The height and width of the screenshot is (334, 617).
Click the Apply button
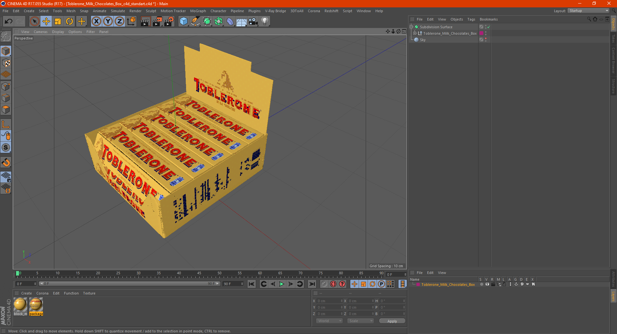[392, 321]
